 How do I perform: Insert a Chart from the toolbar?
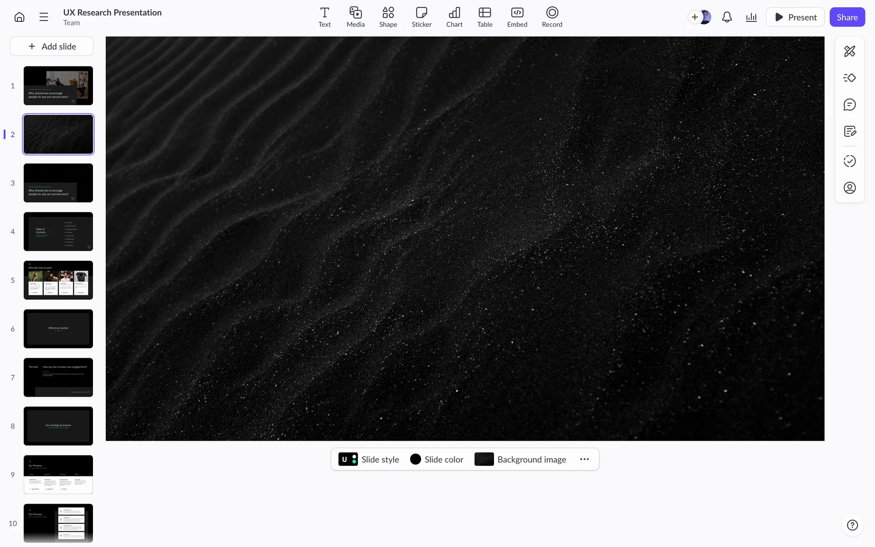(454, 17)
